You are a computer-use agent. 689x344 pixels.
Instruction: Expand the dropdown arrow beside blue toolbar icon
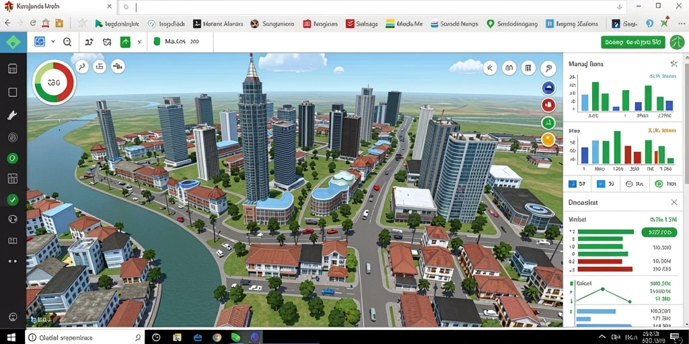[53, 42]
